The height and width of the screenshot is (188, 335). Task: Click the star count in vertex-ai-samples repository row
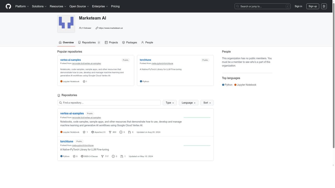(85, 132)
